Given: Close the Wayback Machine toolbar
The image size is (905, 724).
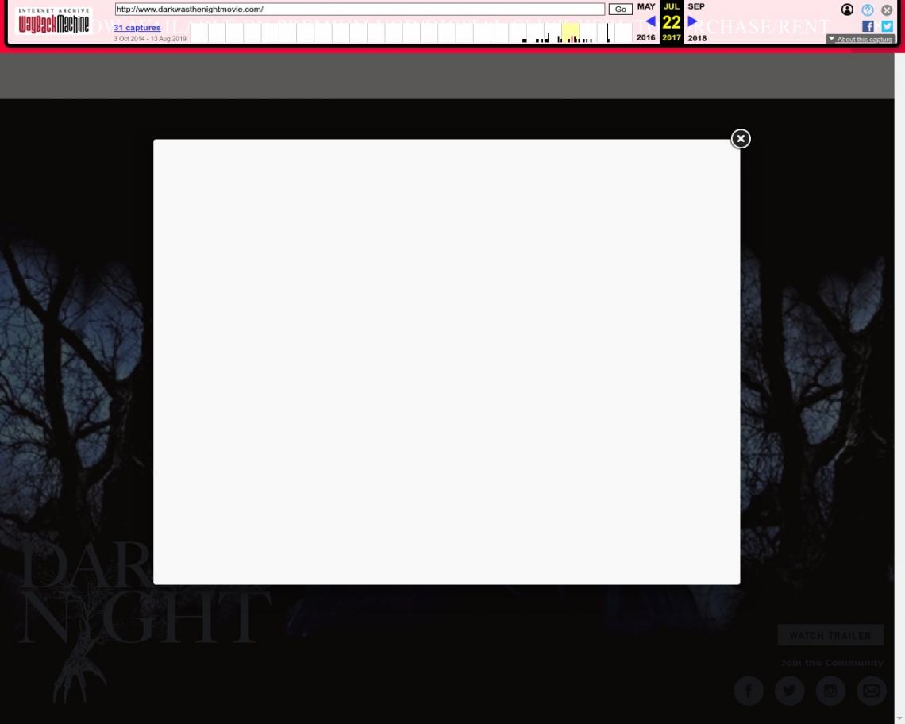Looking at the screenshot, I should 887,10.
